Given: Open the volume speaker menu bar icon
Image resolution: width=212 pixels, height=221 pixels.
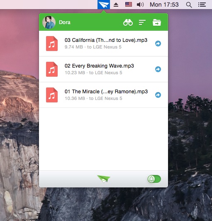Looking at the screenshot, I should (x=140, y=5).
